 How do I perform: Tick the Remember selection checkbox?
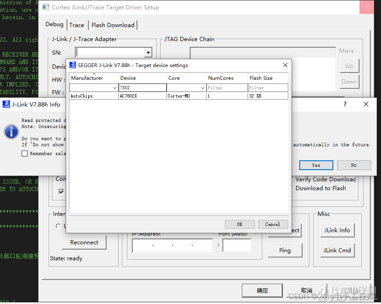coord(25,153)
